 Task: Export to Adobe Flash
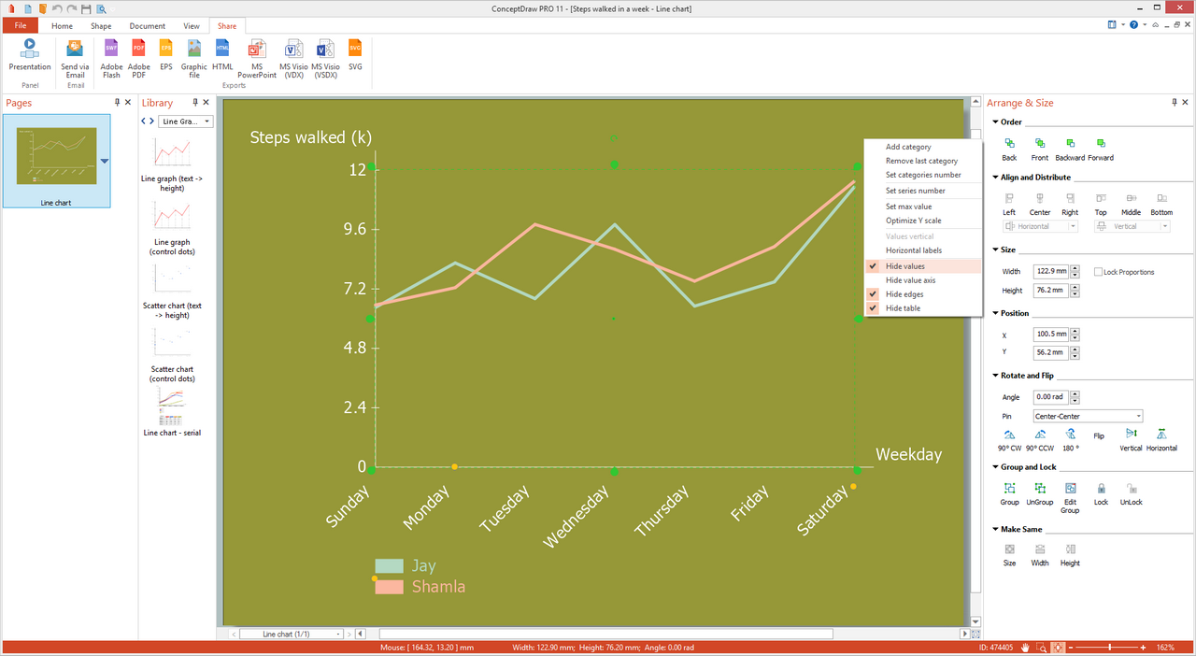[x=111, y=58]
